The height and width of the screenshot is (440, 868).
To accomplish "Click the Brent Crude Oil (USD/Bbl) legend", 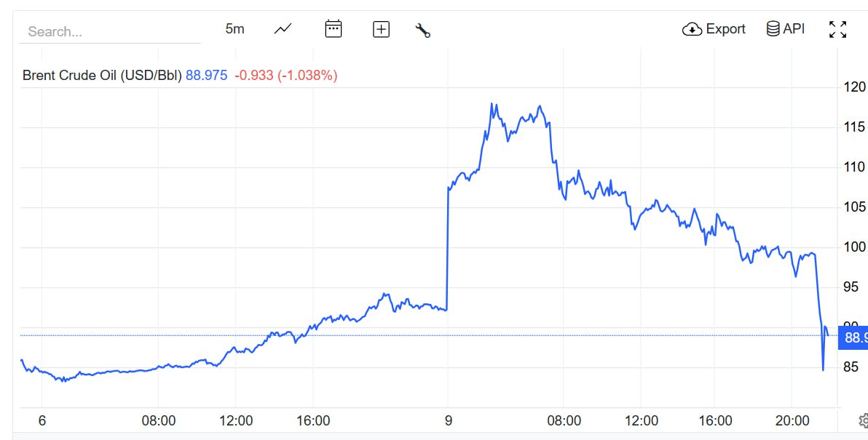I will [x=102, y=75].
